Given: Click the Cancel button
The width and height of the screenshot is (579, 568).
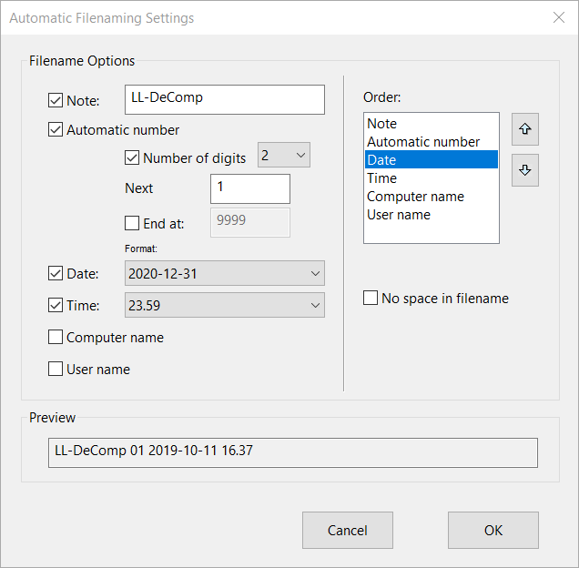Looking at the screenshot, I should [x=347, y=530].
